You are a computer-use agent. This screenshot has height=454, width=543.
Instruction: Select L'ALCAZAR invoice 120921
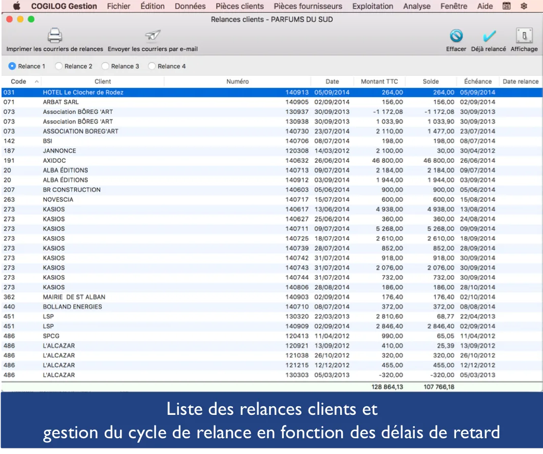(271, 346)
